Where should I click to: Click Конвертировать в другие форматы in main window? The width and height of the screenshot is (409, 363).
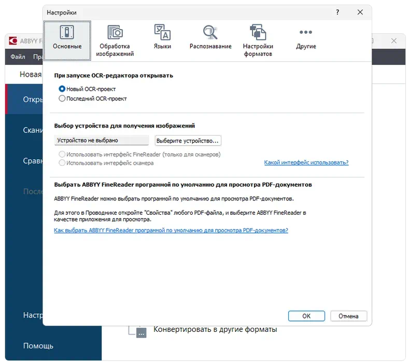pyautogui.click(x=215, y=330)
